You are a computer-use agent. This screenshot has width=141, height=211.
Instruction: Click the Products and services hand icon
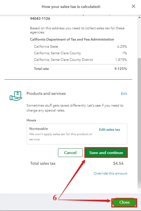pyautogui.click(x=16, y=96)
